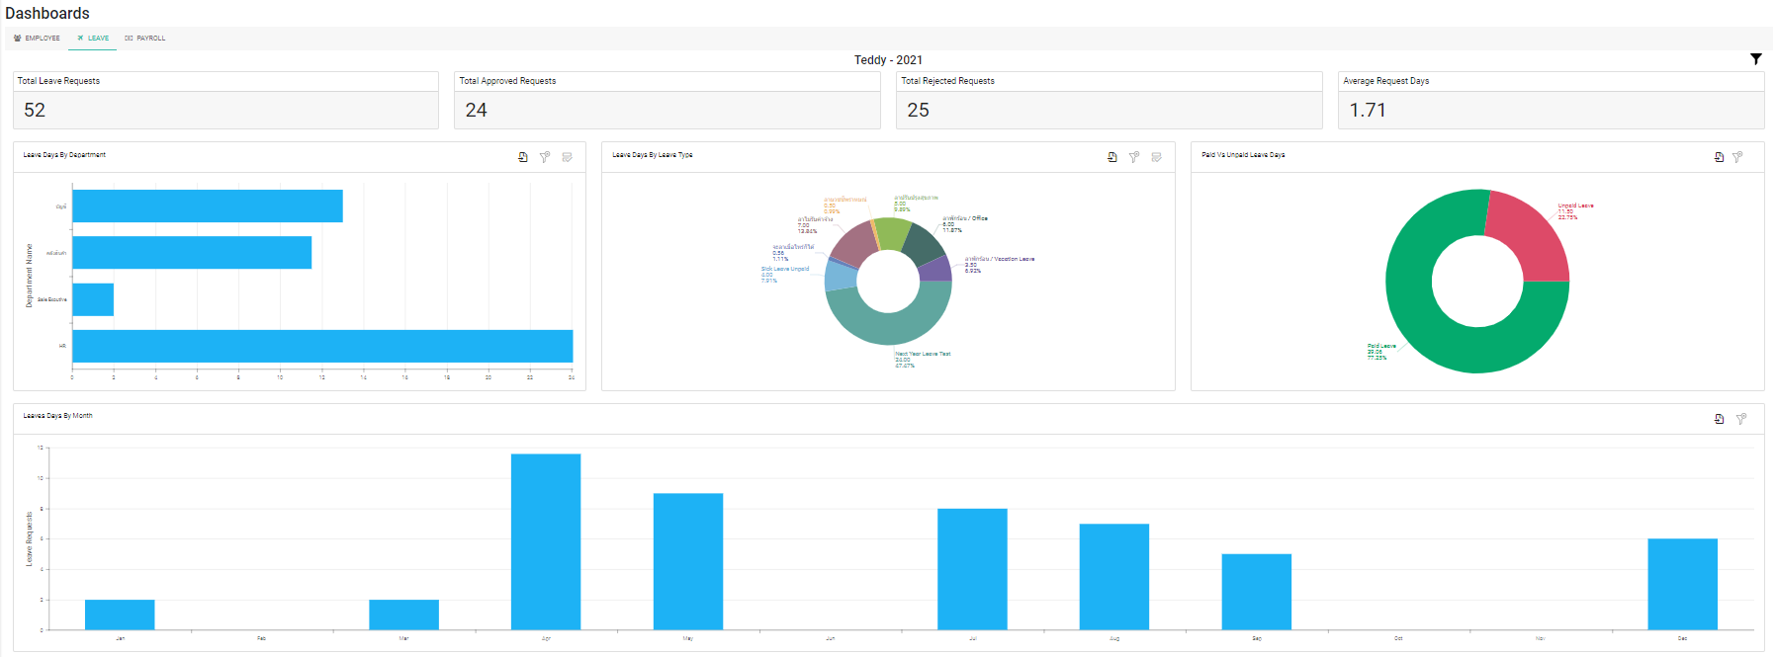Click the Total Leave Requests value 52
This screenshot has width=1777, height=657.
pos(35,110)
